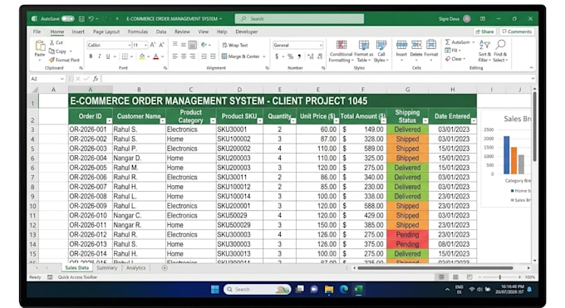Decrease font size with smaller A

(161, 45)
